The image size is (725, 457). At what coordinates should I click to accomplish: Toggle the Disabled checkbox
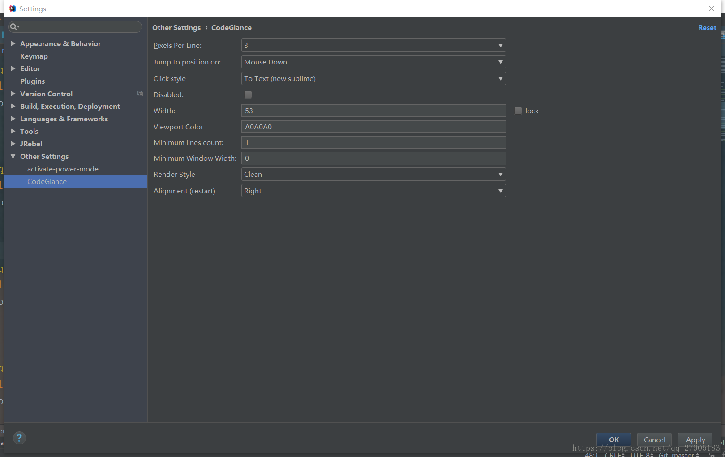(248, 94)
